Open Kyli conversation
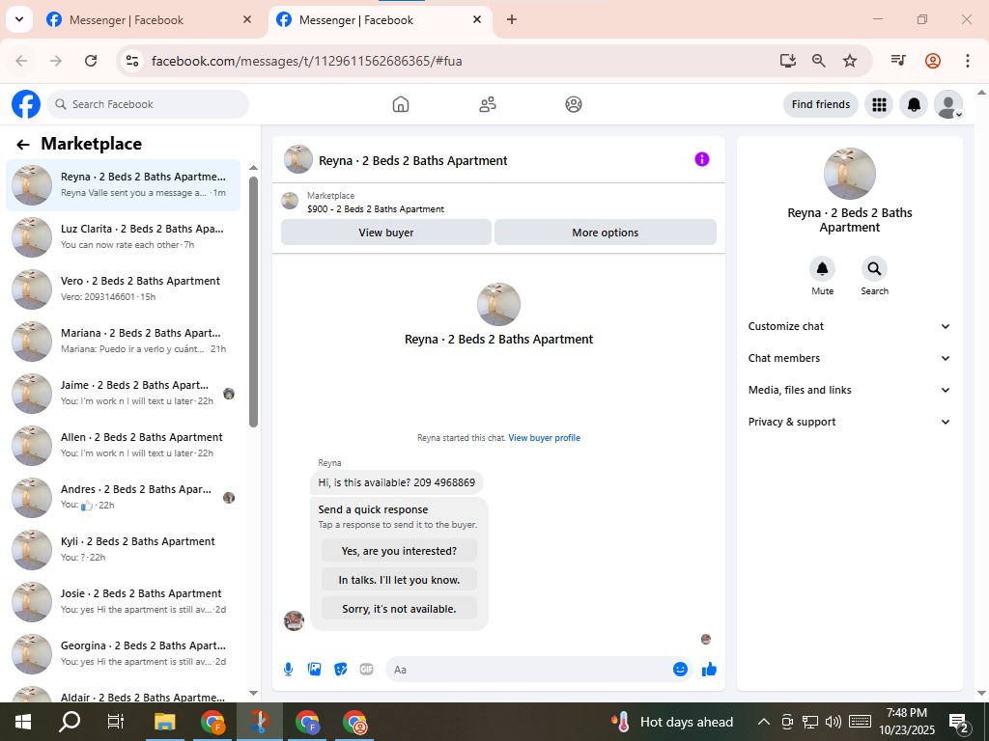Screen dimensions: 989x741 pos(124,549)
